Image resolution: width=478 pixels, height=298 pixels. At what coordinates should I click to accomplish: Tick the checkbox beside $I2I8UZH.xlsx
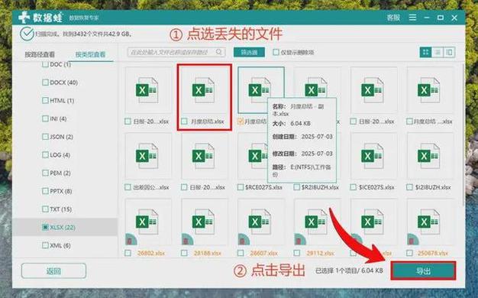tap(409, 187)
